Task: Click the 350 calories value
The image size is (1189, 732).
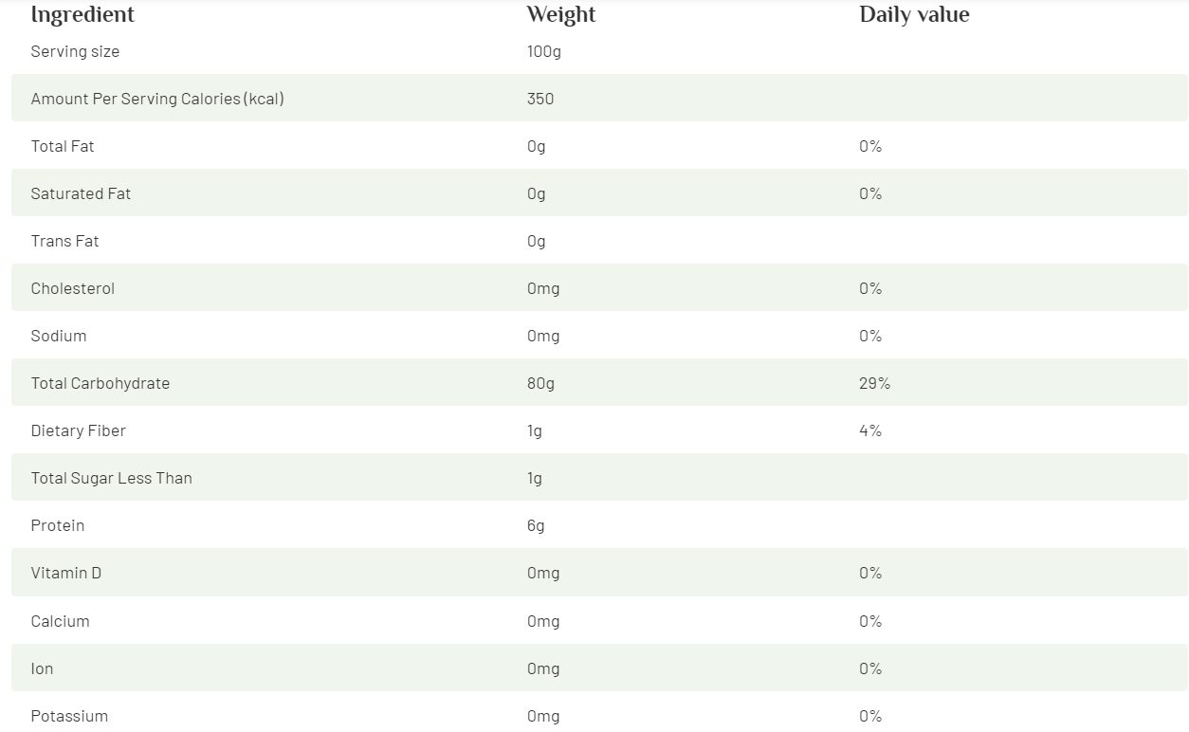Action: tap(540, 99)
